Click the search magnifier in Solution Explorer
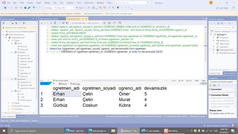Viewport: 238px width, 134px height. click(234, 27)
